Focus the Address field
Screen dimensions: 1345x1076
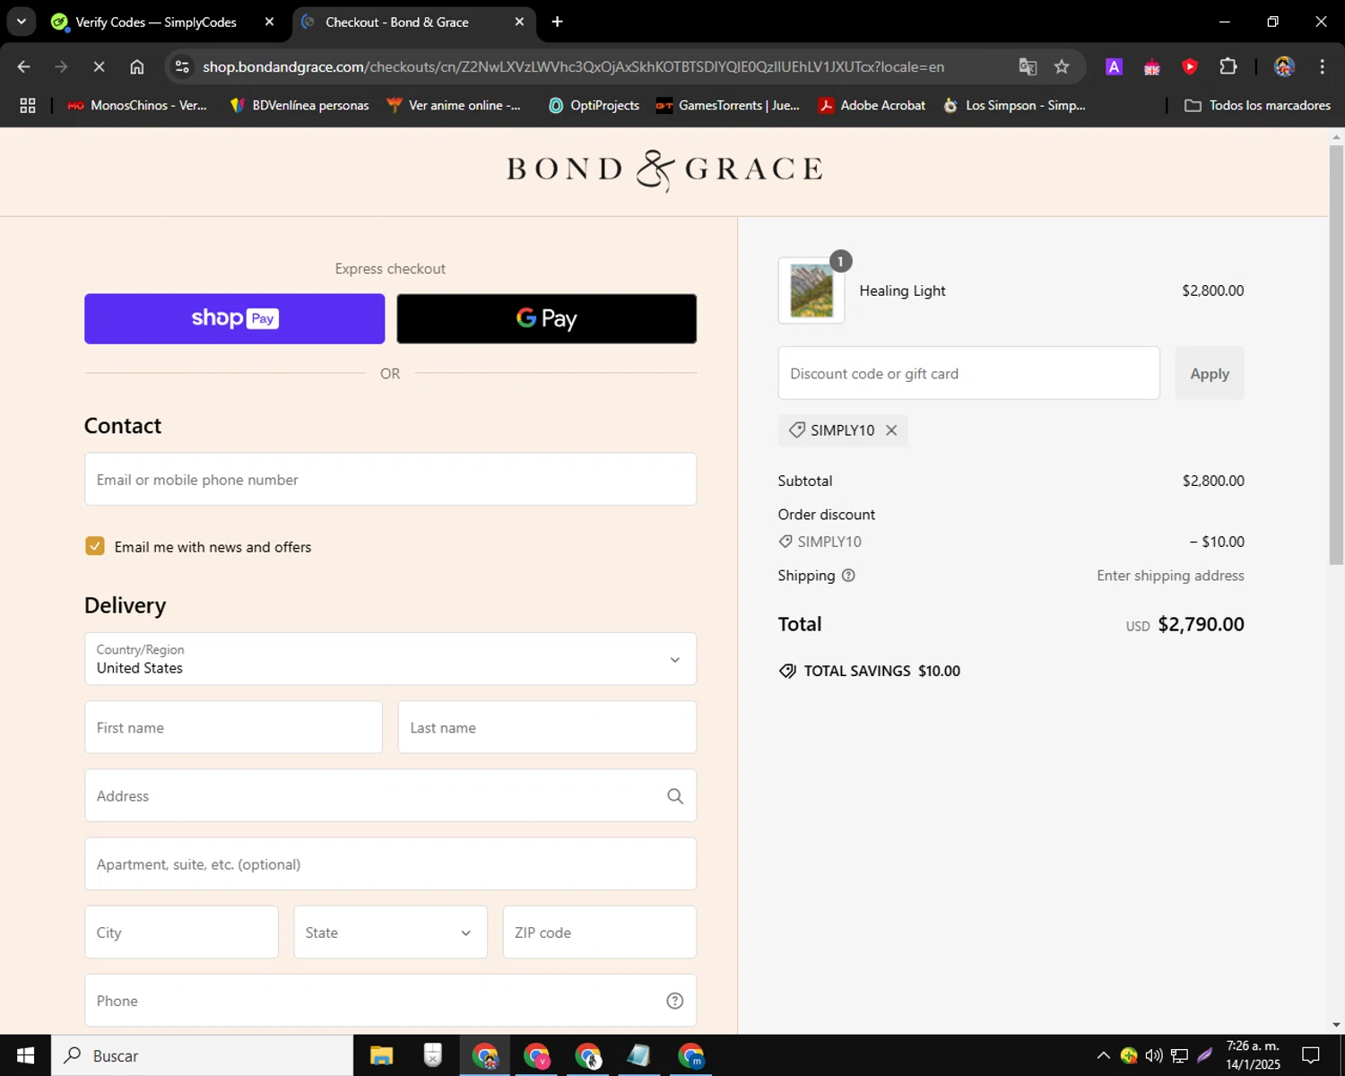coord(390,795)
